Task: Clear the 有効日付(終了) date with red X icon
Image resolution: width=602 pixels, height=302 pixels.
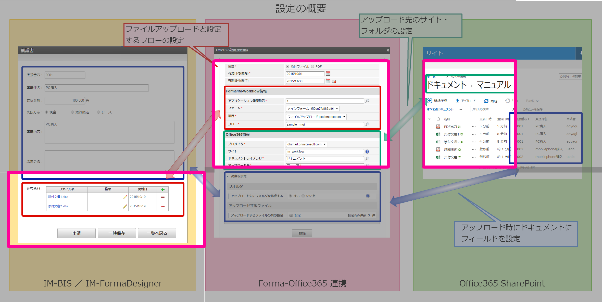Action: pyautogui.click(x=334, y=81)
